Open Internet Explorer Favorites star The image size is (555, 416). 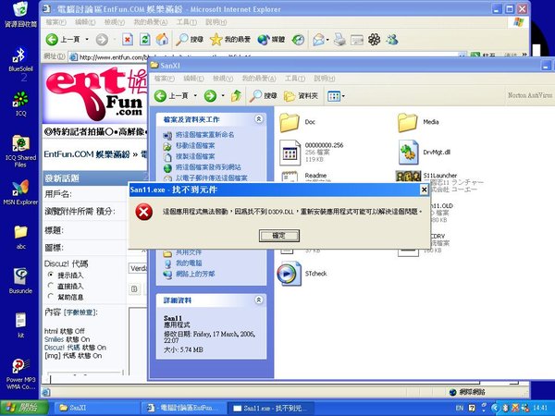pyautogui.click(x=230, y=39)
